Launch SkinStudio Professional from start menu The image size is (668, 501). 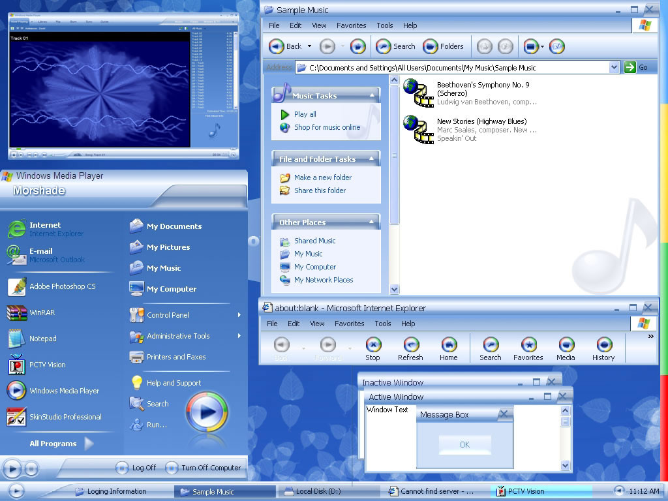point(54,417)
